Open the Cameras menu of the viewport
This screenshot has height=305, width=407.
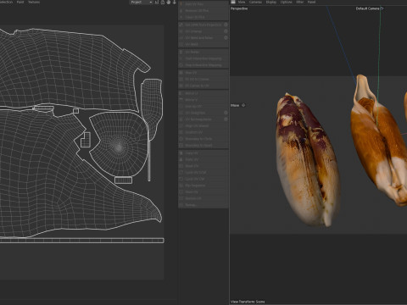(255, 2)
